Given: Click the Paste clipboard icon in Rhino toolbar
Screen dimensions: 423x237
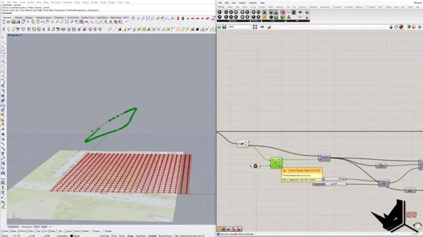Looking at the screenshot, I should pyautogui.click(x=37, y=22).
